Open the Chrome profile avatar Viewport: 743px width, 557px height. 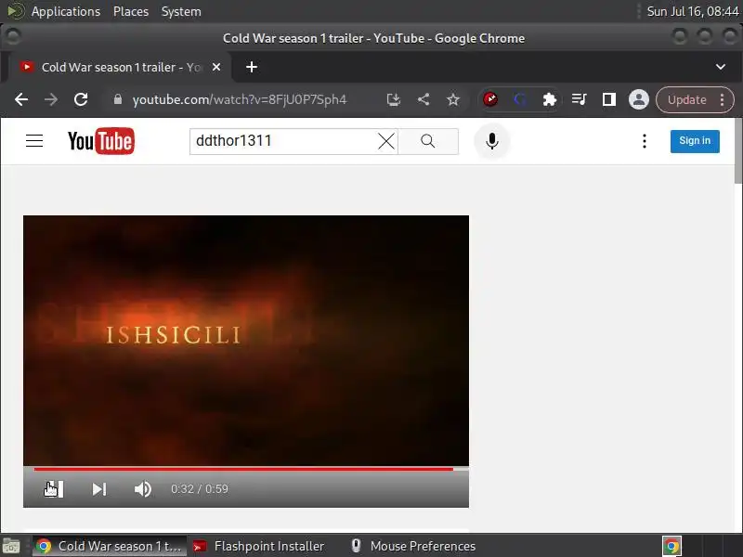(x=639, y=99)
